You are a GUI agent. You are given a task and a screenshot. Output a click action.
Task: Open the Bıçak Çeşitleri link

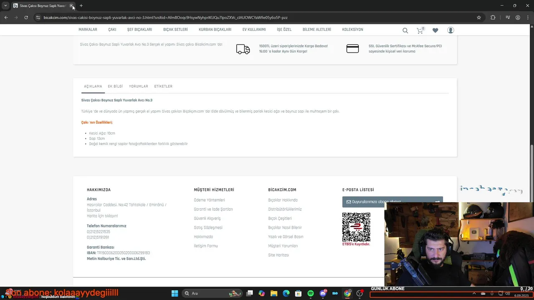280,218
